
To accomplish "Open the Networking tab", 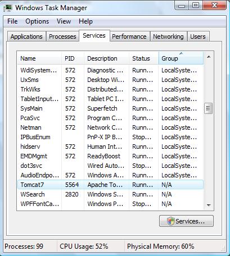I will pos(168,36).
